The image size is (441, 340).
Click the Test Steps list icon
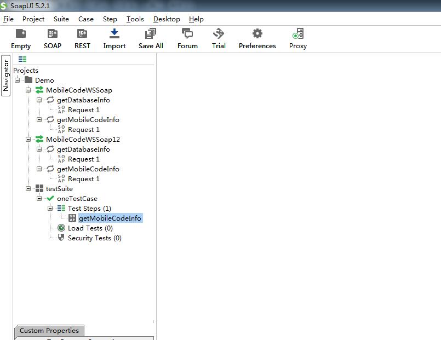[61, 208]
